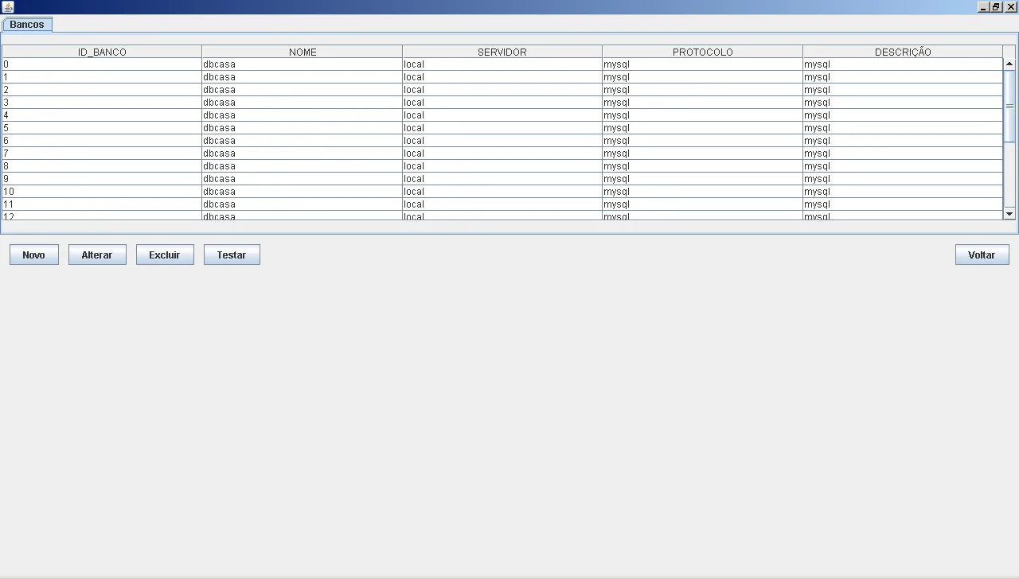
Task: Close the application window
Action: (1011, 7)
